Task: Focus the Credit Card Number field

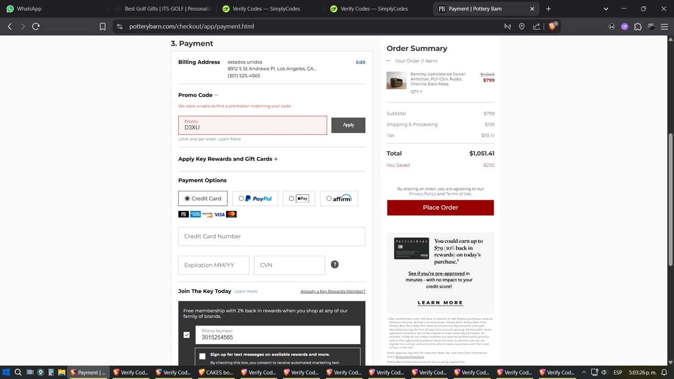Action: [x=272, y=237]
